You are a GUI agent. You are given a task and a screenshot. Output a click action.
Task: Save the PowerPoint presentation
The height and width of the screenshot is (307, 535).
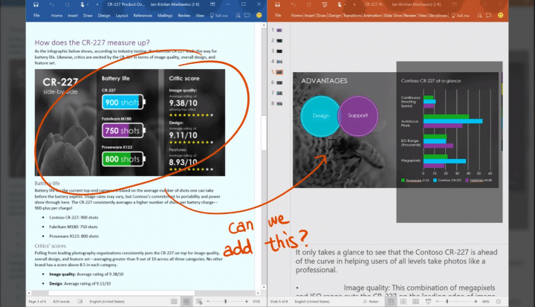tap(277, 4)
